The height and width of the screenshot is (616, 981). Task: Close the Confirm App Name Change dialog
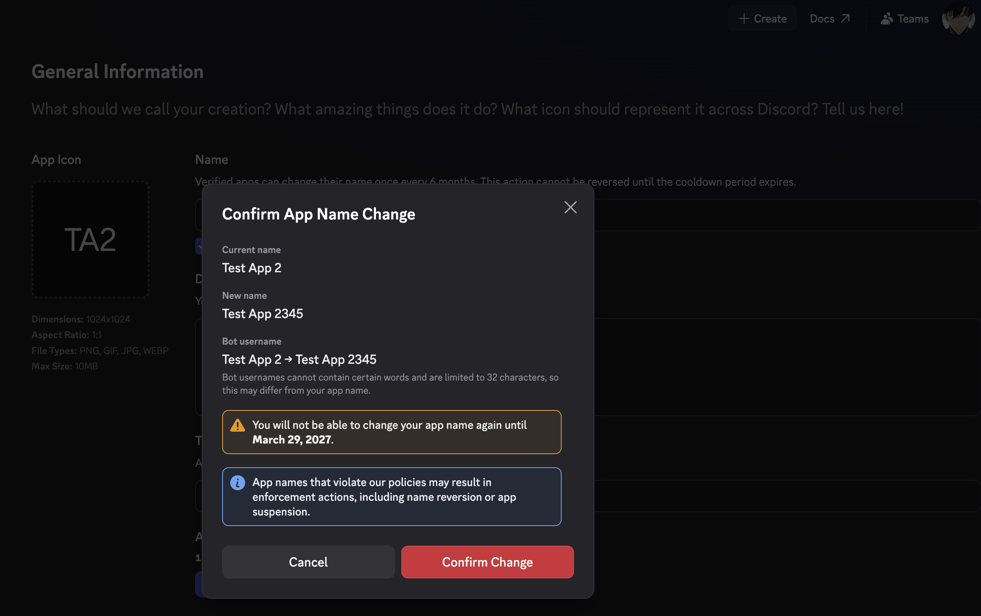570,207
